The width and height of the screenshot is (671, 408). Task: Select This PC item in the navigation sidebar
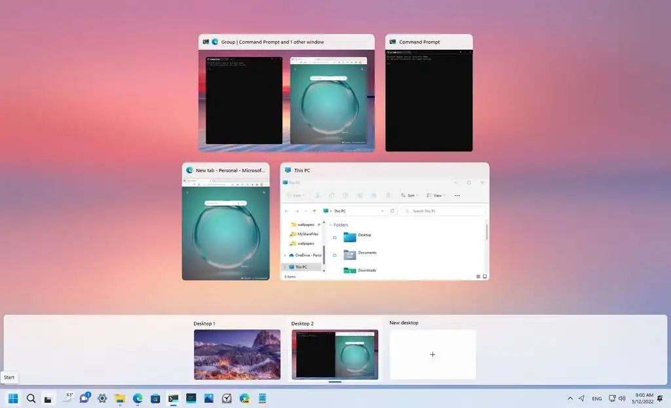click(301, 267)
